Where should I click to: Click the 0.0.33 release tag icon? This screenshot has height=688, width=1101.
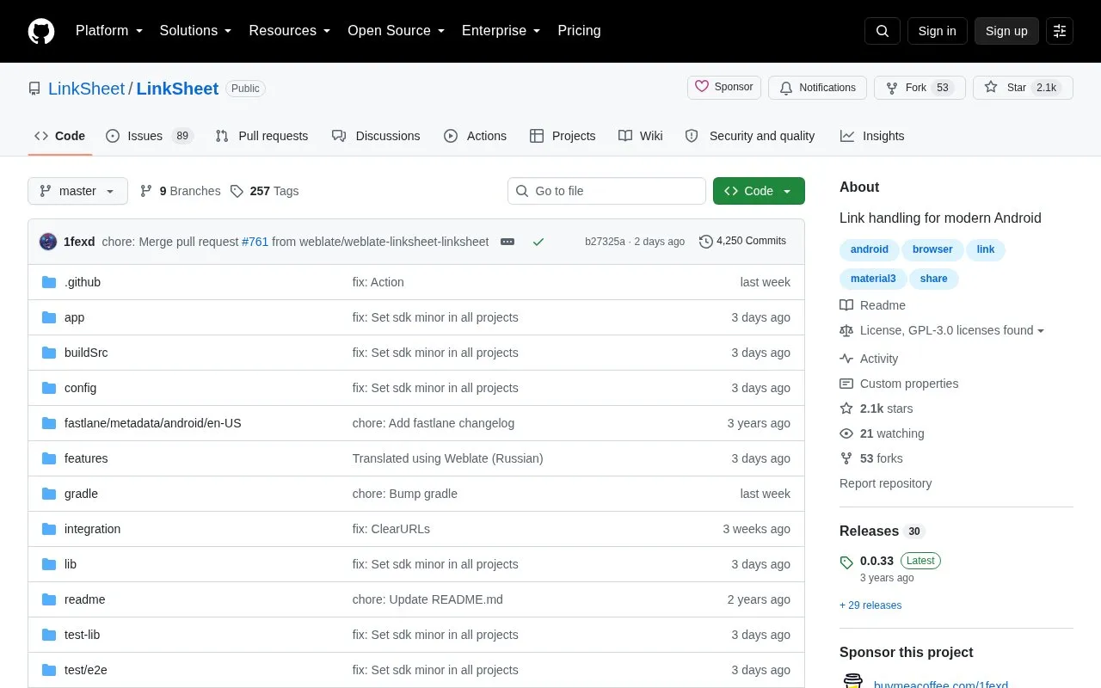click(846, 562)
